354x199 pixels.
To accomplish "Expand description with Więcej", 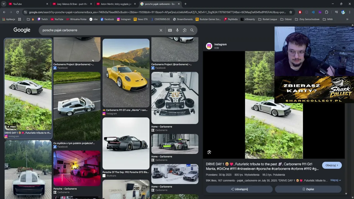I will coord(335,180).
